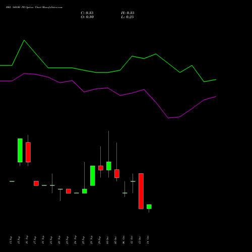Click the 28 Sep date label
This screenshot has height=252, width=252.
tap(91, 240)
